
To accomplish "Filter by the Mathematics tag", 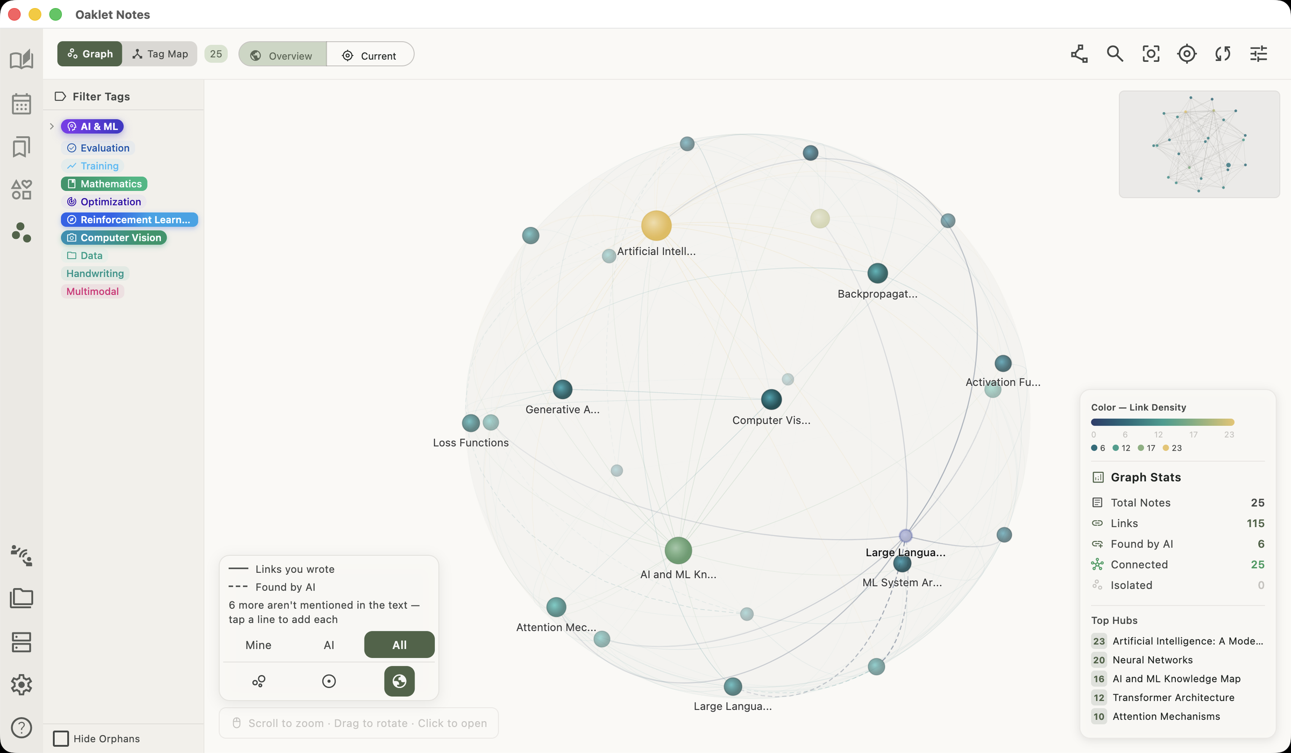I will click(x=104, y=184).
